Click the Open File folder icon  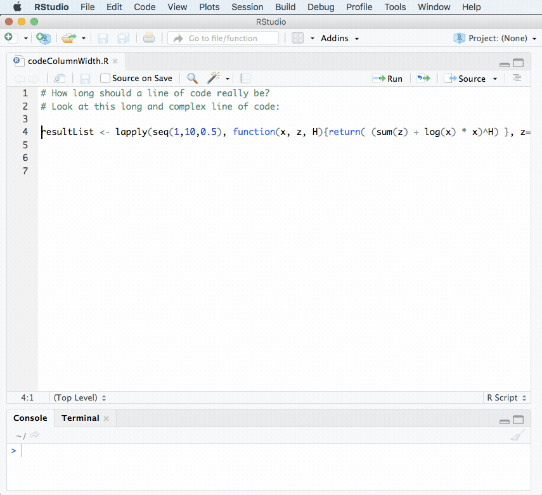tap(69, 38)
